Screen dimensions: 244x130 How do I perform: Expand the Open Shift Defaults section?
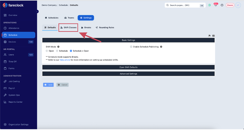tap(128, 67)
